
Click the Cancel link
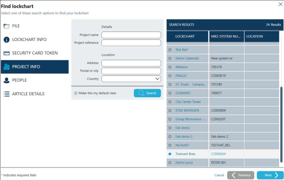(219, 175)
